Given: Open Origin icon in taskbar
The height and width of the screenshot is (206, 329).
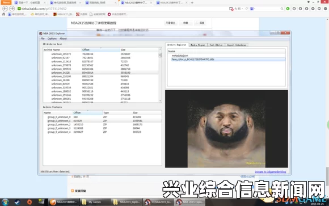Looking at the screenshot, I should point(29,202).
